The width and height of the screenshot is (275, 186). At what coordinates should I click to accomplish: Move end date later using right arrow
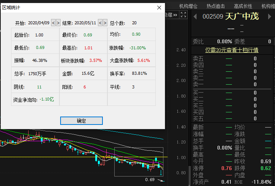click(x=105, y=23)
